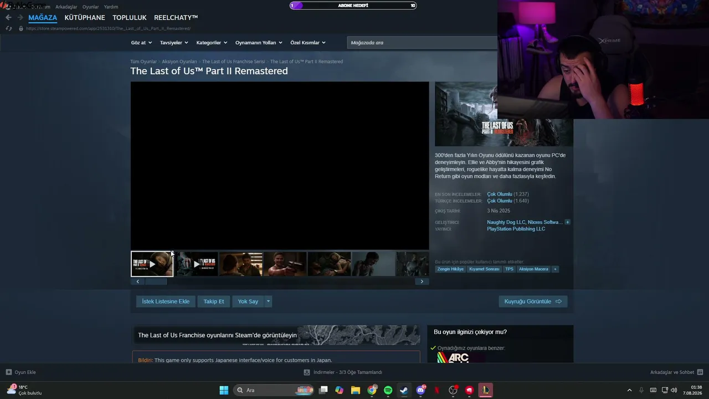Click the Mağazada ara search field
The height and width of the screenshot is (399, 709).
(x=422, y=43)
